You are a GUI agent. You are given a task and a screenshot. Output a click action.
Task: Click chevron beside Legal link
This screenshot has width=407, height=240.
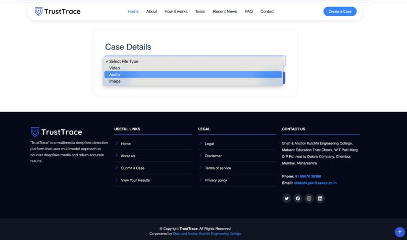click(x=200, y=143)
